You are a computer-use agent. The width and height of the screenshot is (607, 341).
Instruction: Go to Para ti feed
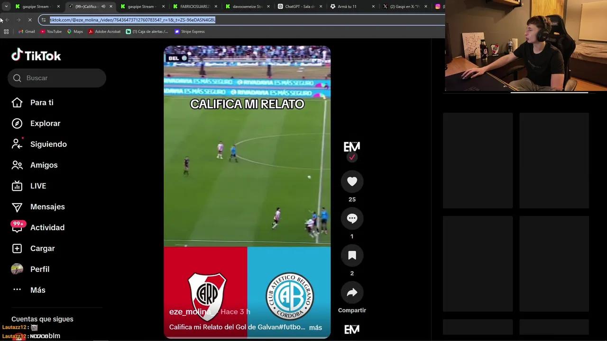tap(42, 102)
